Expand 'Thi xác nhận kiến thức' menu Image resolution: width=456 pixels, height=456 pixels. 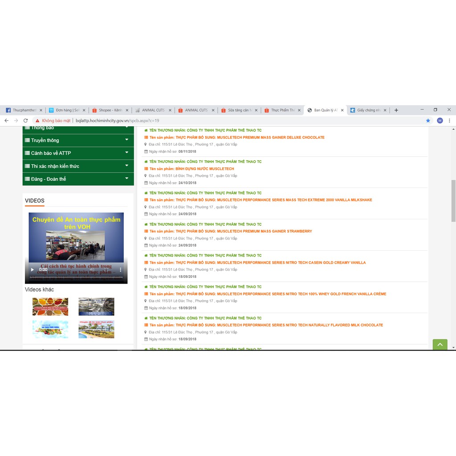pos(78,166)
